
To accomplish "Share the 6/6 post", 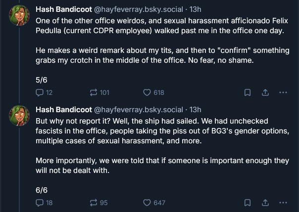I will click(265, 203).
